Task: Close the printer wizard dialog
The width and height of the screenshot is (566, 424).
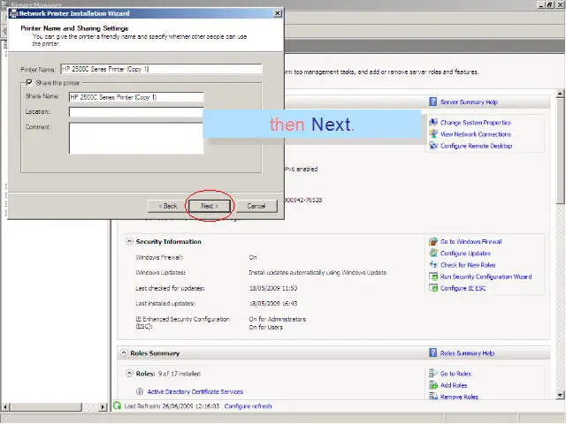Action: pos(277,13)
